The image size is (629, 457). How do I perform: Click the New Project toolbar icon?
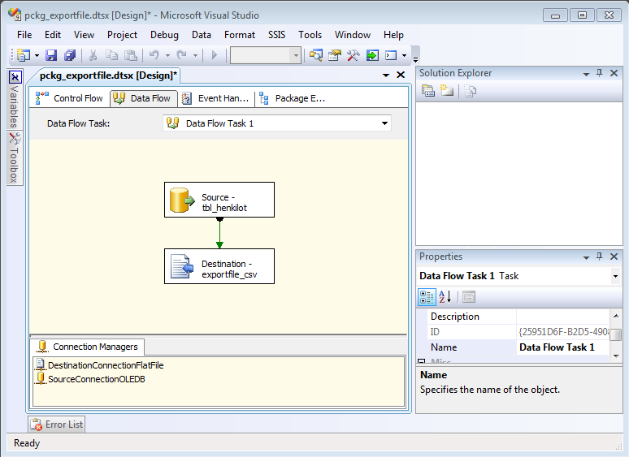coord(24,55)
